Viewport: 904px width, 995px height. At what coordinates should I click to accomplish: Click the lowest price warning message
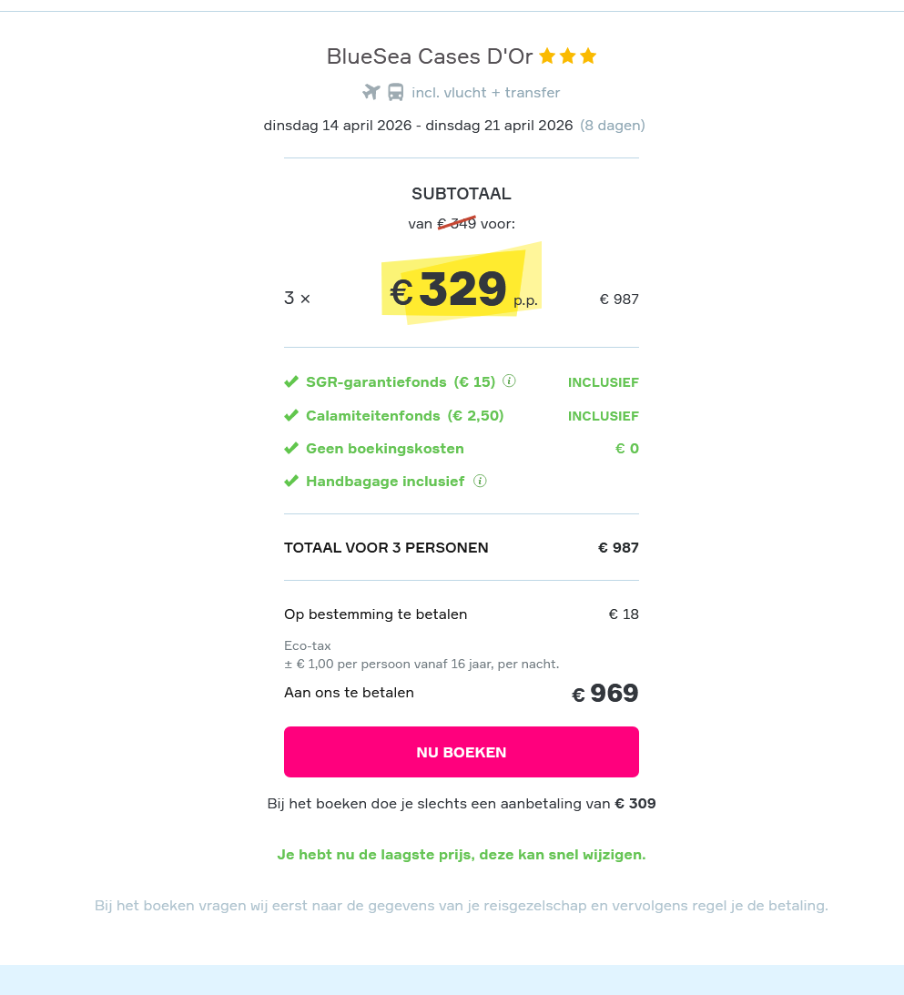461,854
